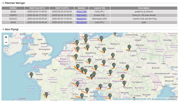
Task: Select description 'mache mich auf den Weg'
Action: [x=144, y=19]
